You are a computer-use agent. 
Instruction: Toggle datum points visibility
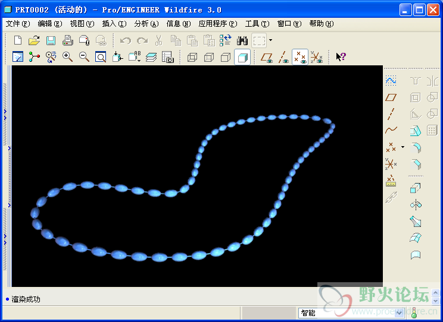coord(300,57)
